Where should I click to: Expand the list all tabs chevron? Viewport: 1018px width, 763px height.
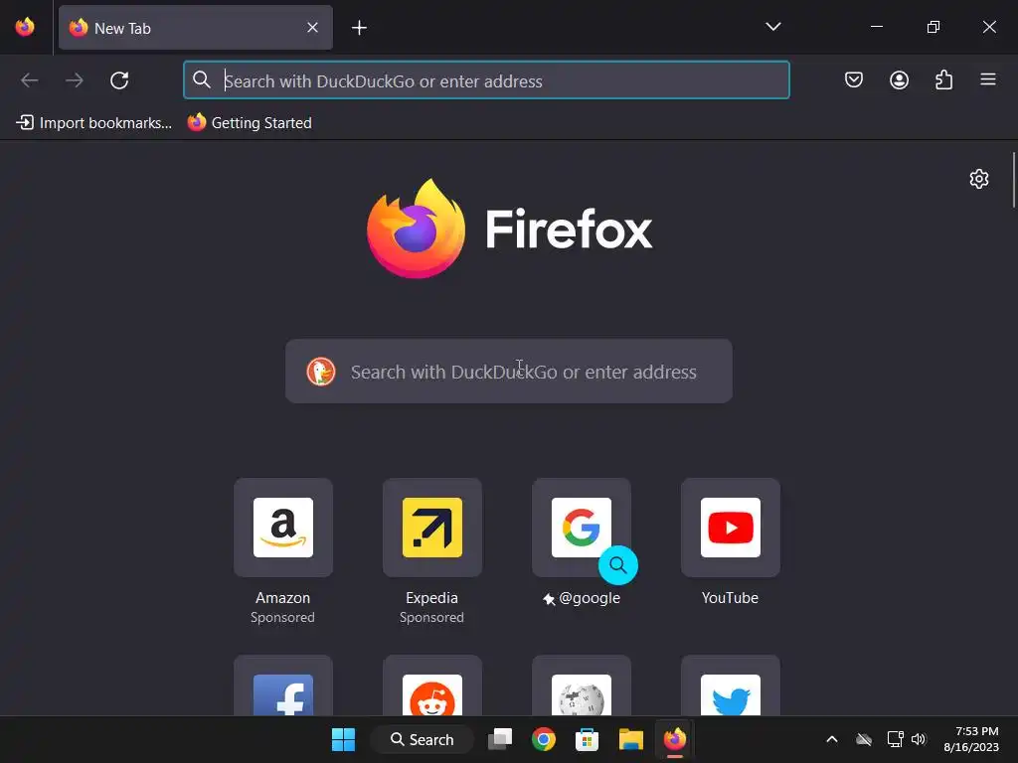click(772, 27)
